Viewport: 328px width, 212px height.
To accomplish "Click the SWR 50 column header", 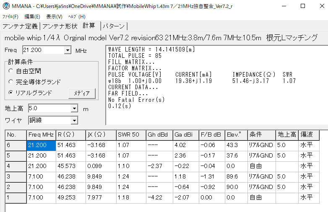I will (x=131, y=135).
